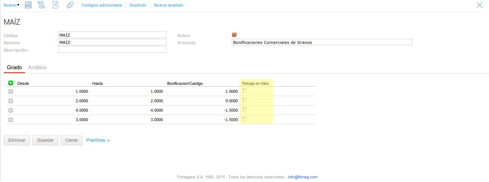The width and height of the screenshot is (489, 182).
Task: Check Rebaja en Kilos for row 3.0000
Action: click(x=245, y=119)
